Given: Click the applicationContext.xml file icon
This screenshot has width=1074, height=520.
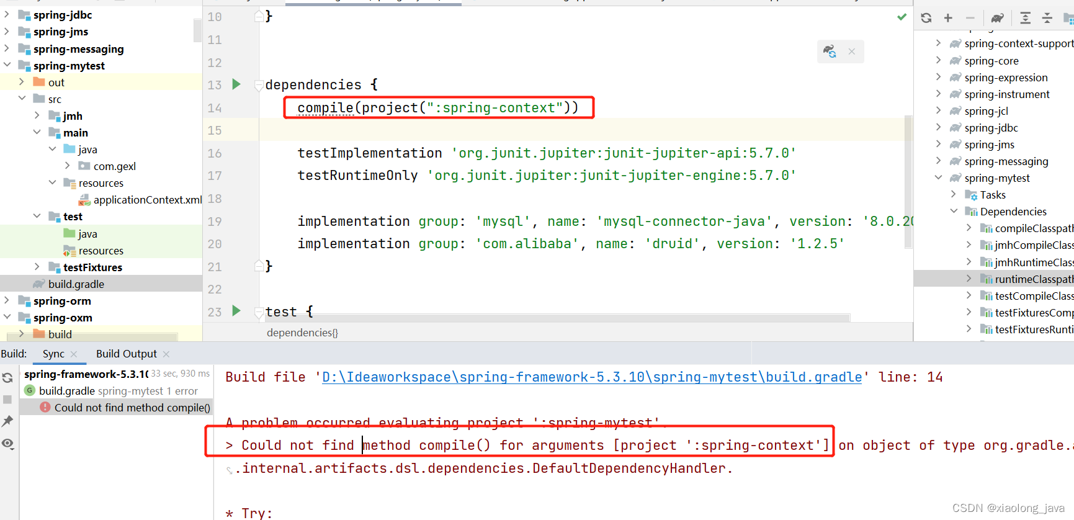Looking at the screenshot, I should point(84,200).
